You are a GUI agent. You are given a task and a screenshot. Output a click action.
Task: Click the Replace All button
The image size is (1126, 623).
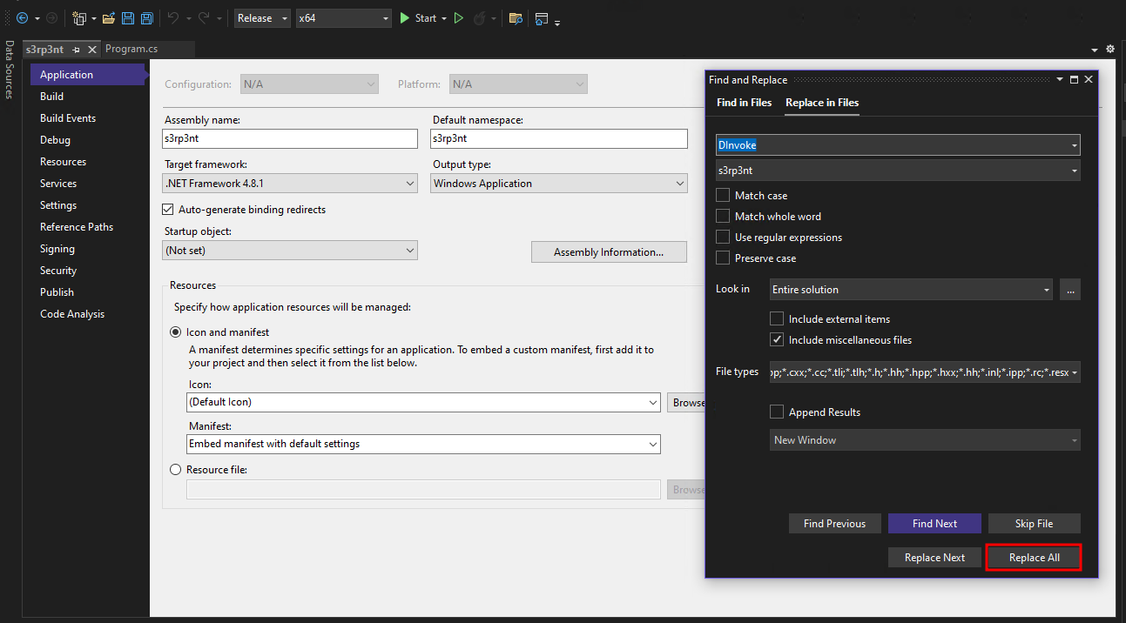(x=1034, y=558)
